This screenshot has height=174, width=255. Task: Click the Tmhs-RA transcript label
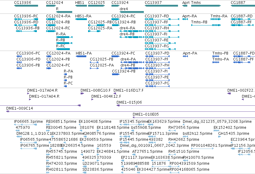219,16
